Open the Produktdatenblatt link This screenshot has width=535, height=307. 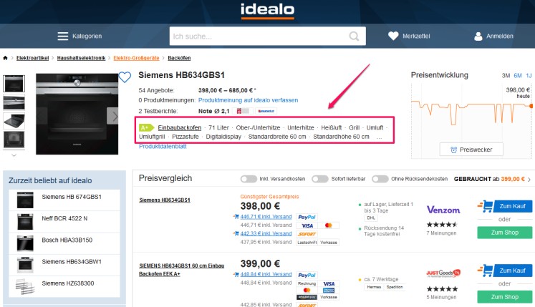pyautogui.click(x=163, y=147)
